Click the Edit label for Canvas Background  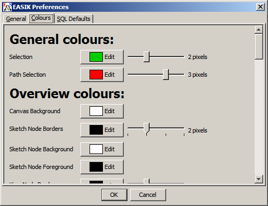109,111
